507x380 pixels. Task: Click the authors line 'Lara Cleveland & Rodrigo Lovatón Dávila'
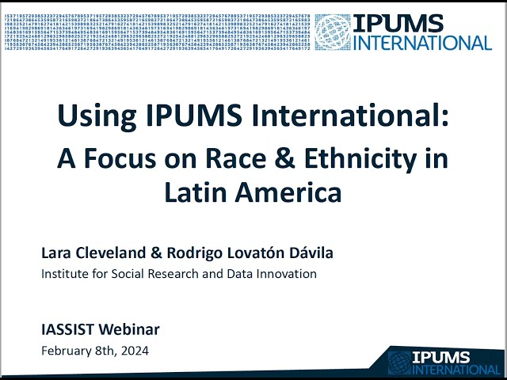[187, 253]
